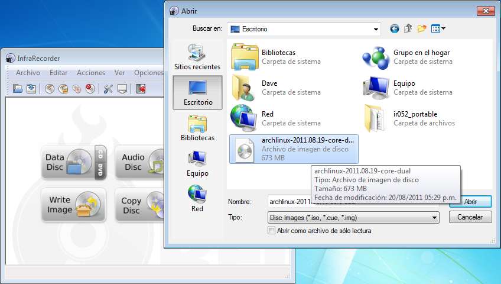Select Sitios recientes in the places bar
The height and width of the screenshot is (284, 501).
tap(197, 57)
